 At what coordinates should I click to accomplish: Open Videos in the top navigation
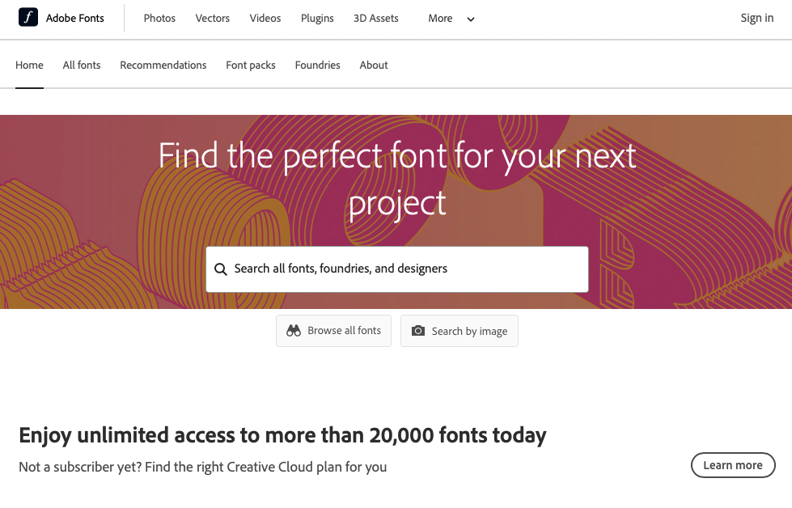click(x=265, y=19)
